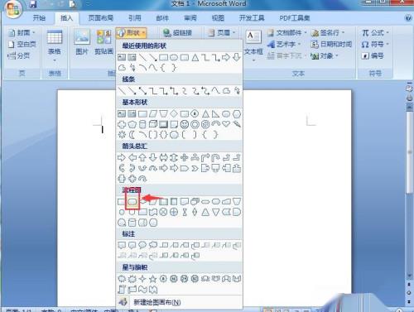Screen dimensions: 414x312
Task: Select the right triangle basic shape
Action: tap(215, 113)
